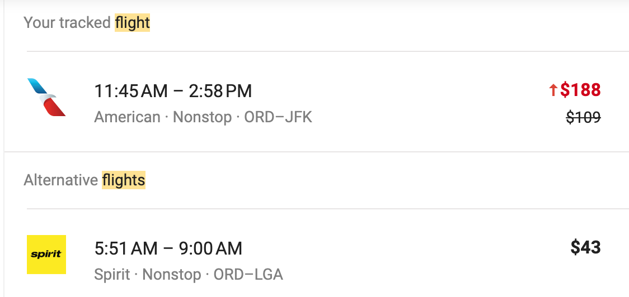Click the ORD–LGA route label

248,275
